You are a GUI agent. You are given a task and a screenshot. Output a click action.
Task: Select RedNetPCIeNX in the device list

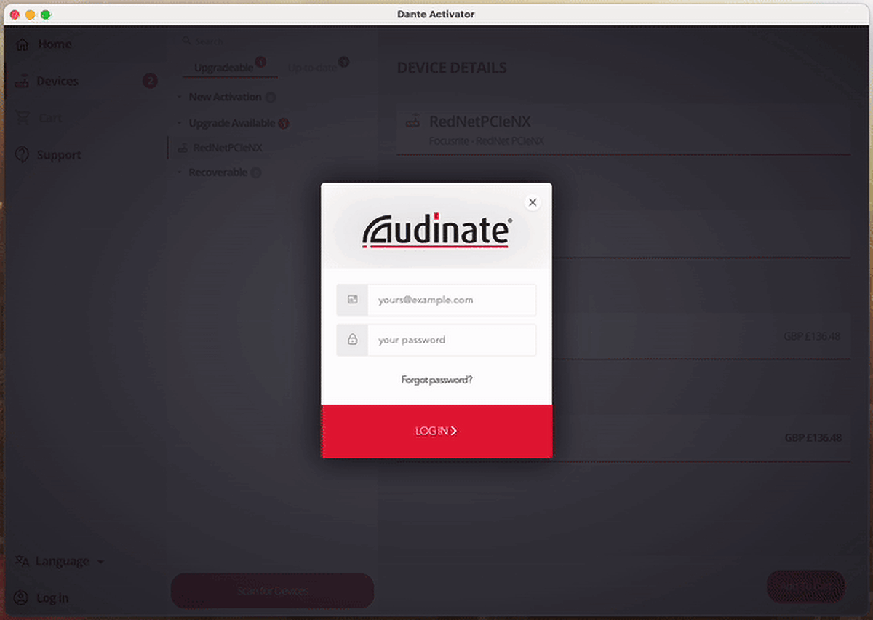(228, 148)
